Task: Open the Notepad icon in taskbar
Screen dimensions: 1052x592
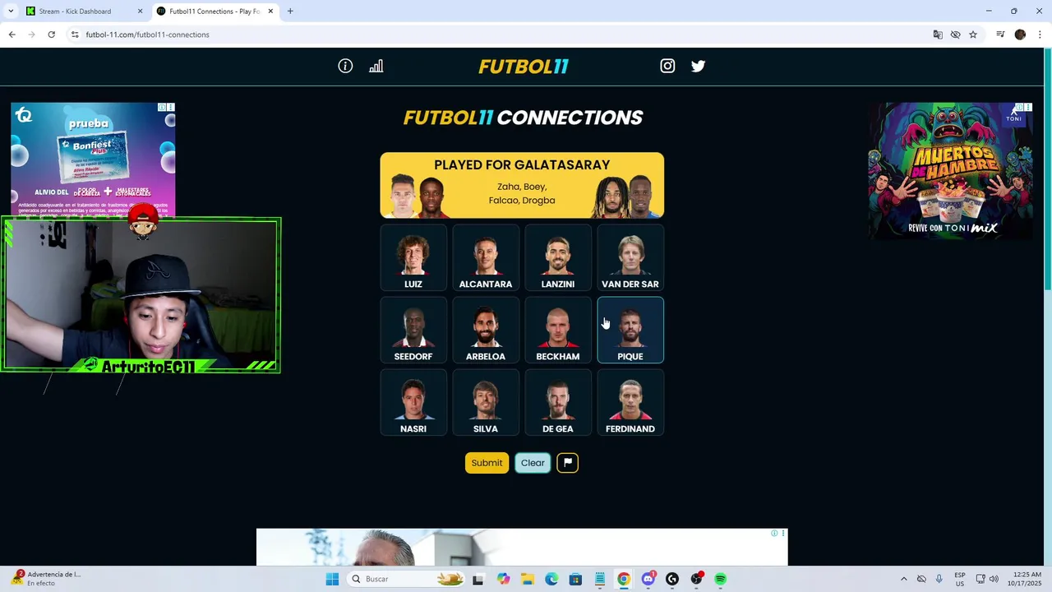Action: pyautogui.click(x=600, y=579)
